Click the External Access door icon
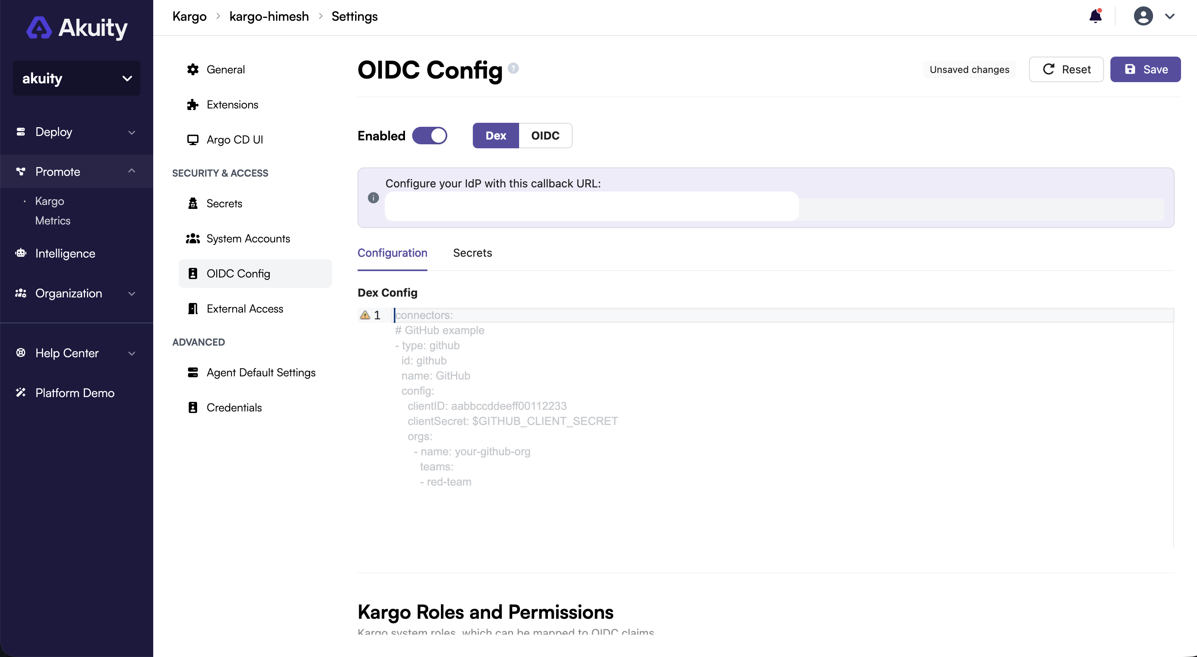The width and height of the screenshot is (1197, 657). 192,309
